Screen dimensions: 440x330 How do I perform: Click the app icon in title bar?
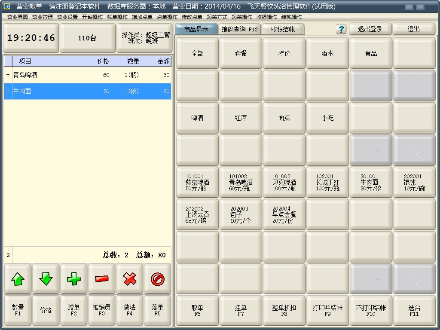tap(6, 6)
